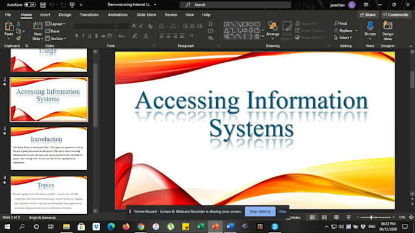Image resolution: width=415 pixels, height=233 pixels.
Task: Start Slide Show from status bar
Action: (348, 217)
